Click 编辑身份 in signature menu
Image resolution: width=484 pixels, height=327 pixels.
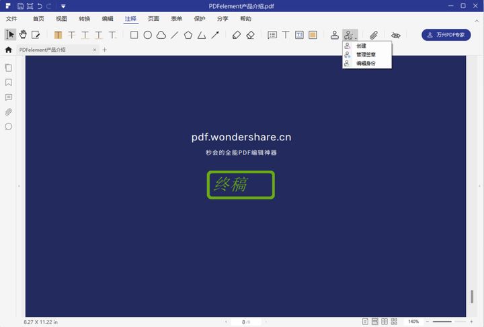click(x=367, y=63)
